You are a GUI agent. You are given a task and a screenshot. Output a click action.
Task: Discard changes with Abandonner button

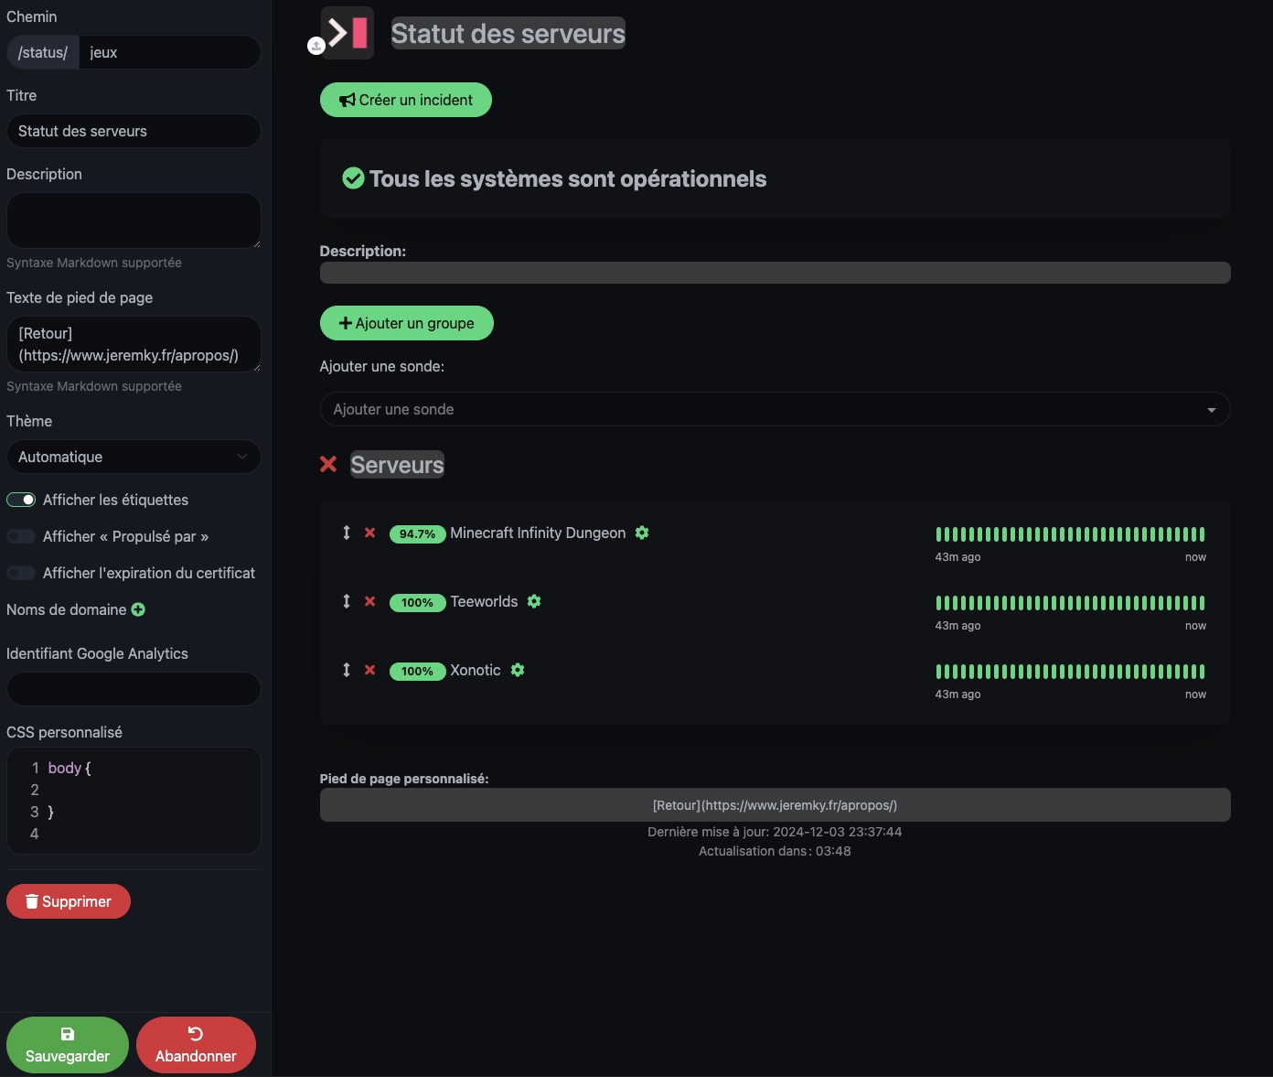pyautogui.click(x=196, y=1045)
